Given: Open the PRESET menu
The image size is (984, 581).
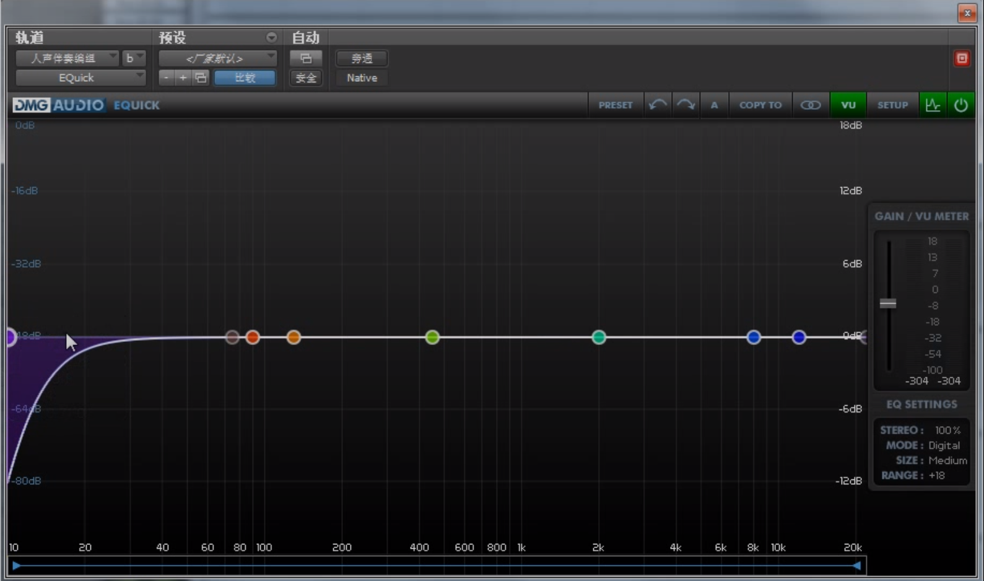Looking at the screenshot, I should point(615,105).
